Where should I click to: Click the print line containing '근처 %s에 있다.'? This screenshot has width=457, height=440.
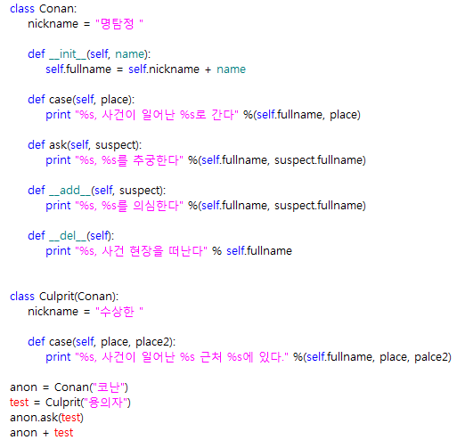point(249,357)
